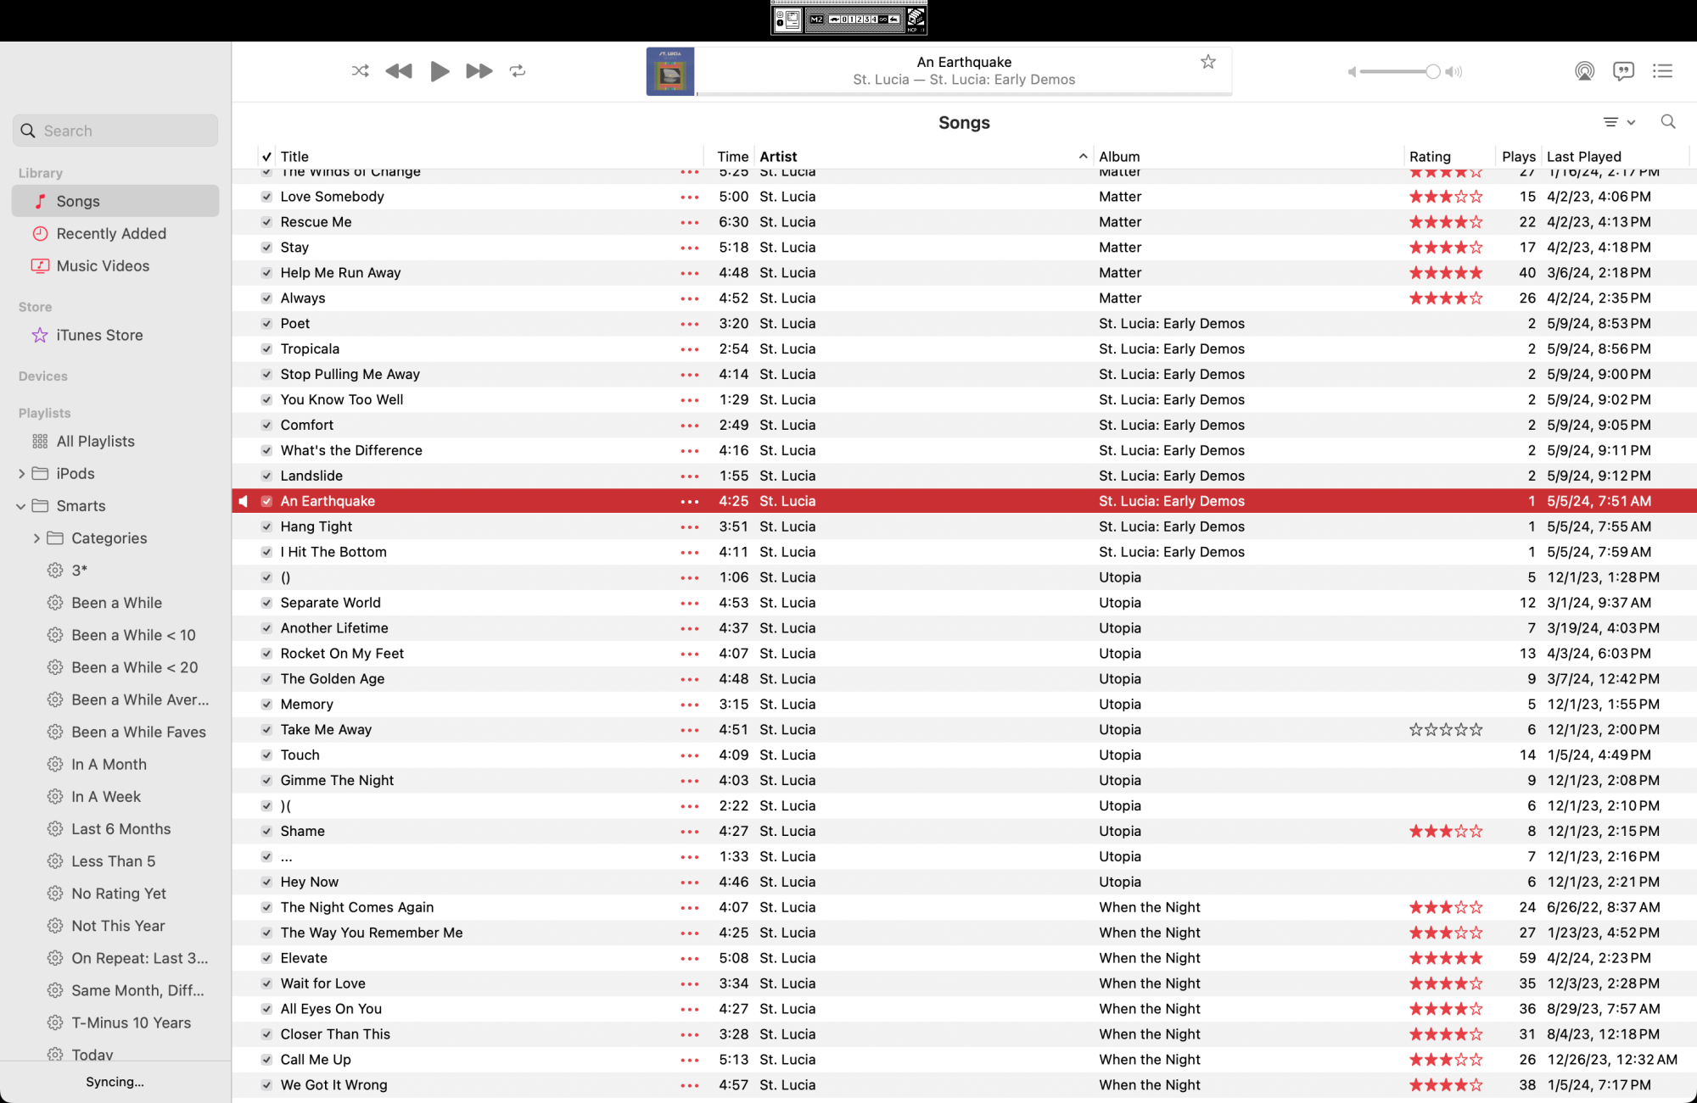Image resolution: width=1697 pixels, height=1103 pixels.
Task: Skip to previous track
Action: coord(399,71)
